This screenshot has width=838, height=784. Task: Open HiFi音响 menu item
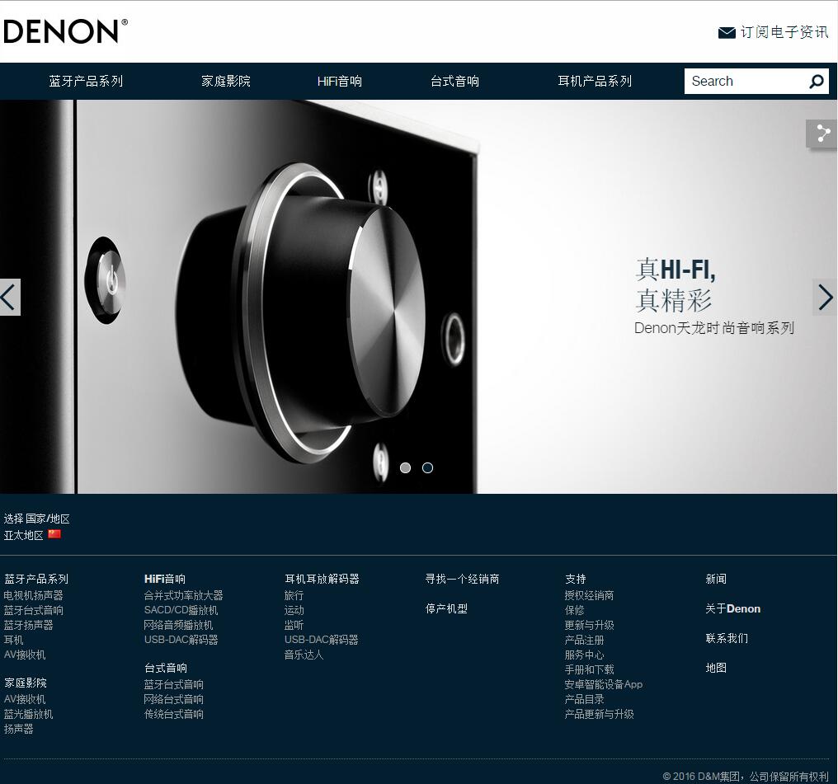tap(339, 81)
